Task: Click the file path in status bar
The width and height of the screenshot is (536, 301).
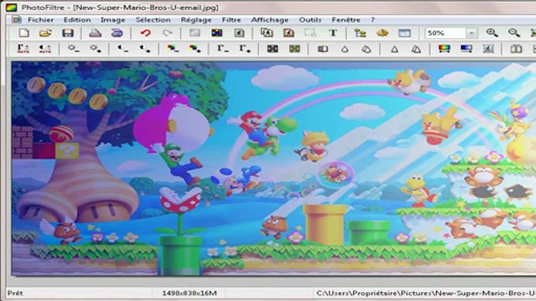Action: pos(426,293)
